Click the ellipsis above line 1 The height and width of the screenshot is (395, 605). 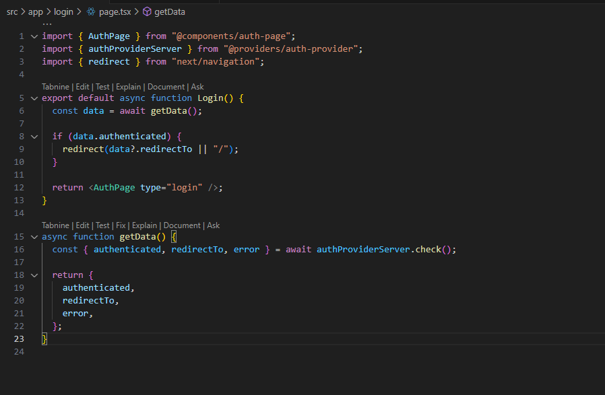47,24
